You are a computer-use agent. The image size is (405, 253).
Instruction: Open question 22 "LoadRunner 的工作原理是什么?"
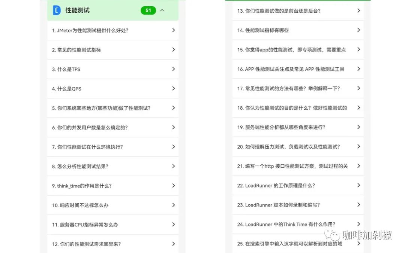(x=298, y=185)
